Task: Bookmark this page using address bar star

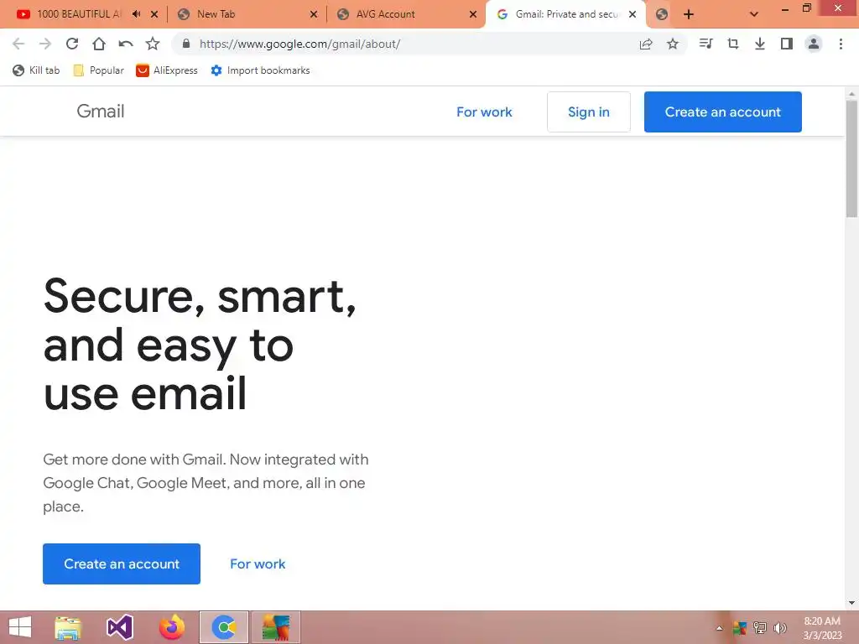Action: (673, 44)
